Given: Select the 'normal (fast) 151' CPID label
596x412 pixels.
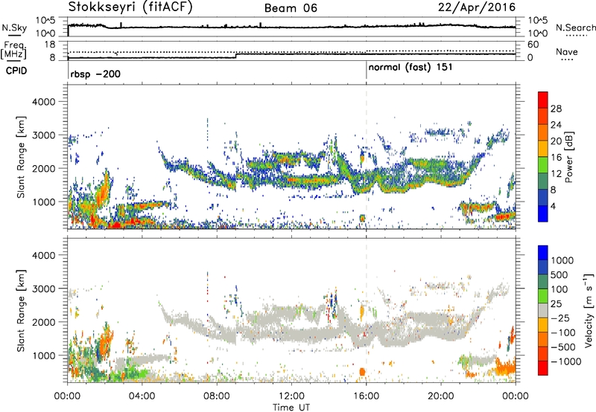Looking at the screenshot, I should click(410, 68).
